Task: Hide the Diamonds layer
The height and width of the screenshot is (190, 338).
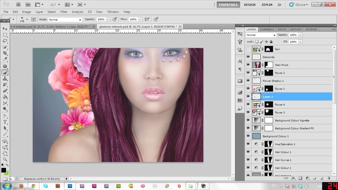Action: coord(248,57)
